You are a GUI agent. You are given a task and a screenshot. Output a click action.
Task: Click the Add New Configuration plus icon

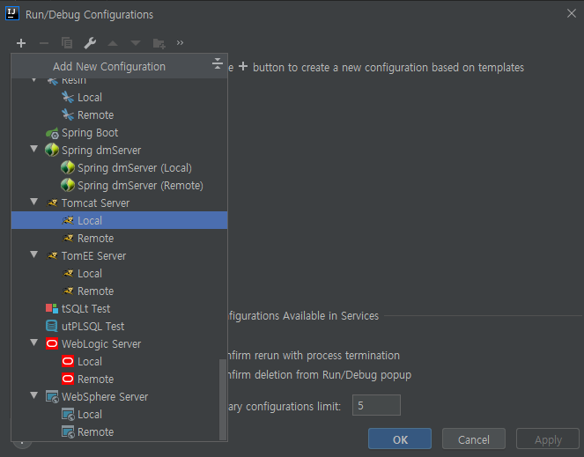pyautogui.click(x=21, y=43)
